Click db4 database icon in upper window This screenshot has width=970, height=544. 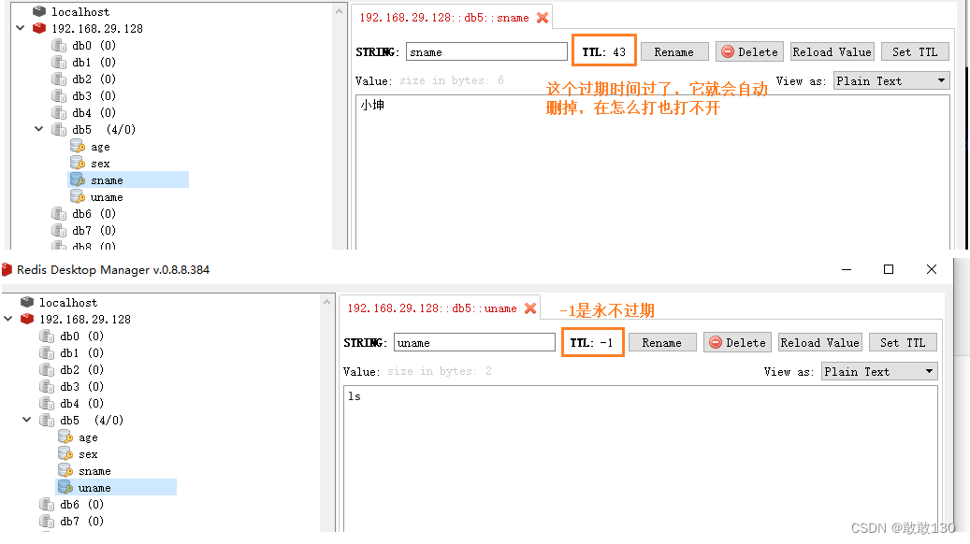[59, 112]
